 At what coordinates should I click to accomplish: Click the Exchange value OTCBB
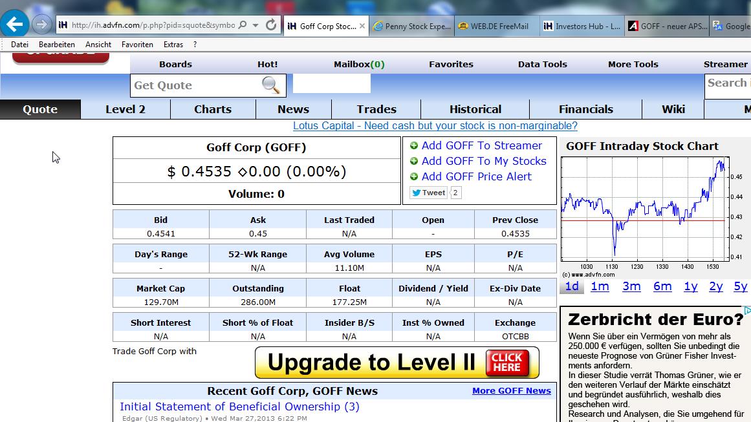[516, 336]
